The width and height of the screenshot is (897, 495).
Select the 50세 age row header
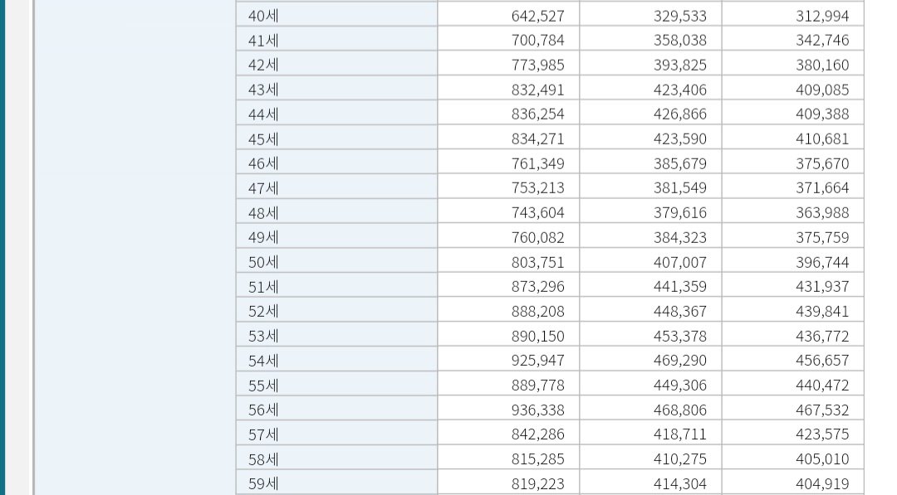[x=337, y=261]
